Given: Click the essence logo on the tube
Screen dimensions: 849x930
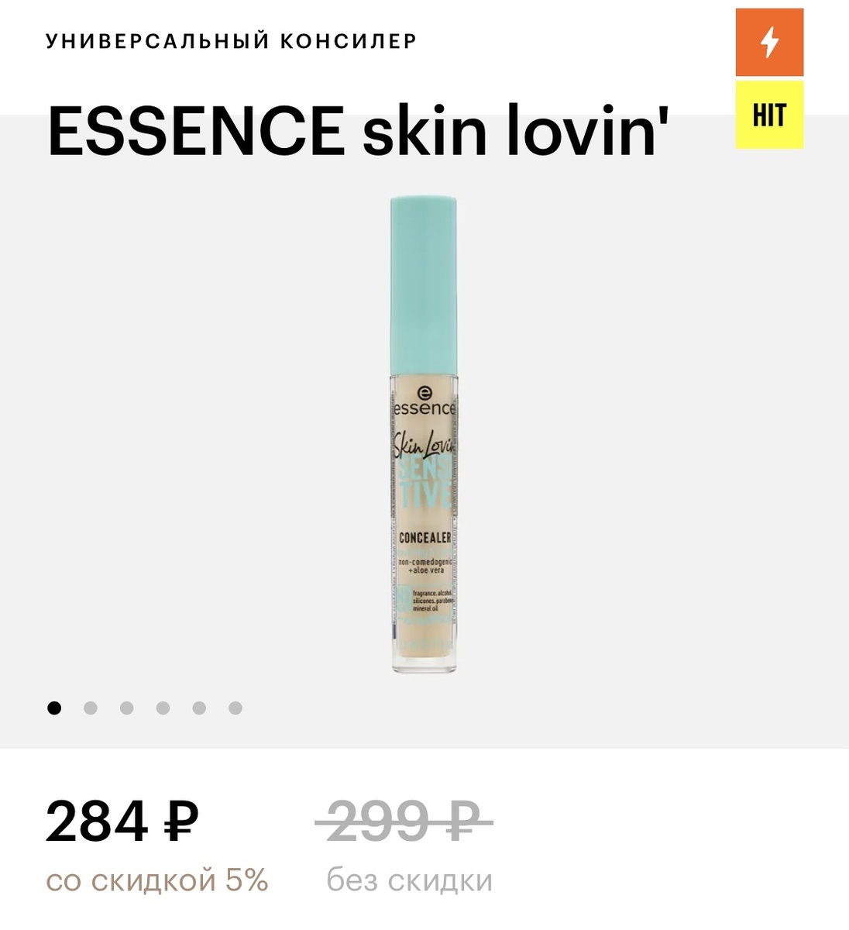Looking at the screenshot, I should coord(424,401).
